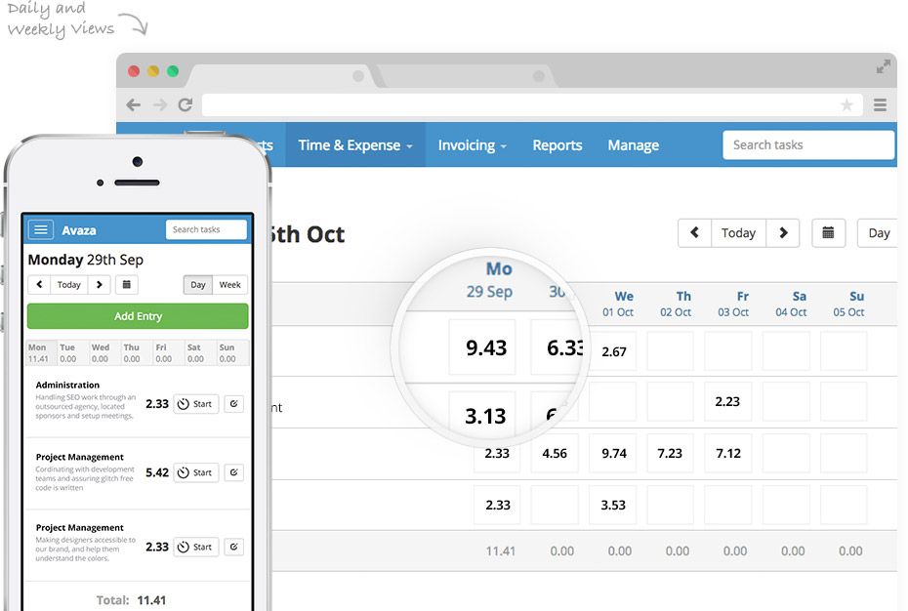The height and width of the screenshot is (611, 908).
Task: Jump to Today on the desktop timesheet
Action: tap(739, 232)
